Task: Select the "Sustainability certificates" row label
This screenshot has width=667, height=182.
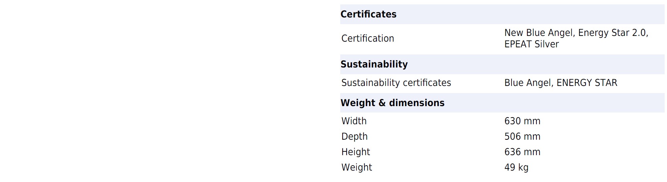Action: pos(396,83)
